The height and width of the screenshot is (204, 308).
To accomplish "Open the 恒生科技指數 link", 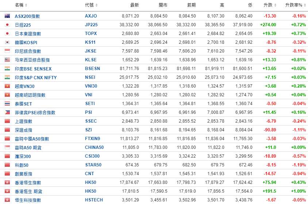I will [28, 200].
